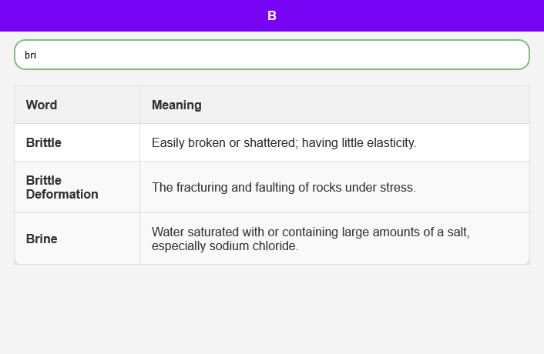Click the "Brittle Deformation" word entry
The width and height of the screenshot is (544, 354).
pos(62,187)
